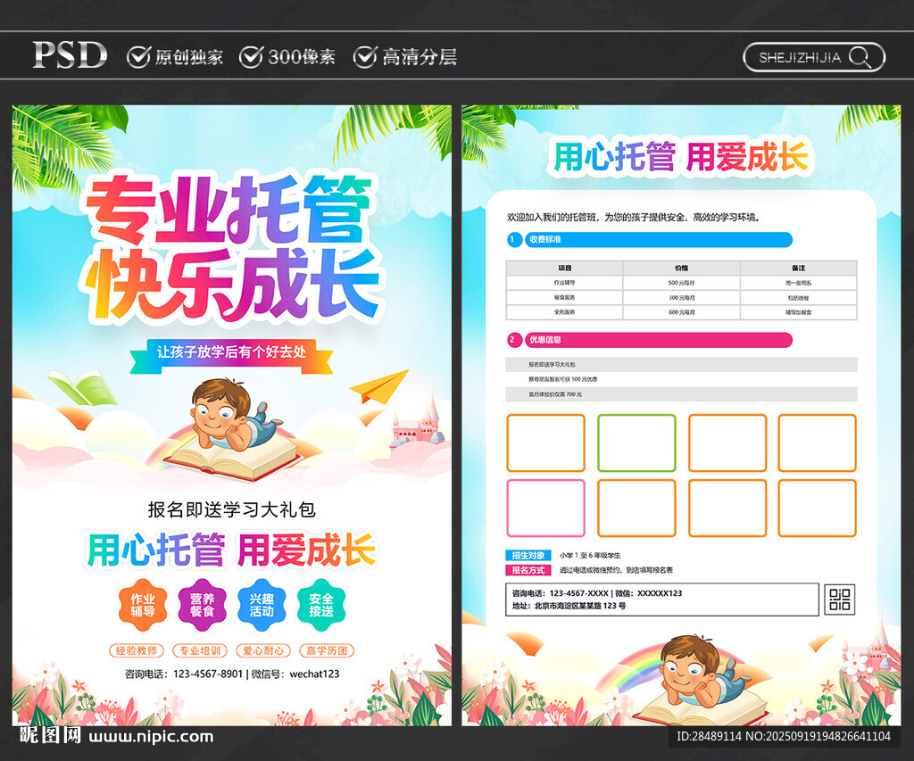Image resolution: width=914 pixels, height=761 pixels.
Task: Click the 作业辅导 table cell
Action: pyautogui.click(x=565, y=283)
